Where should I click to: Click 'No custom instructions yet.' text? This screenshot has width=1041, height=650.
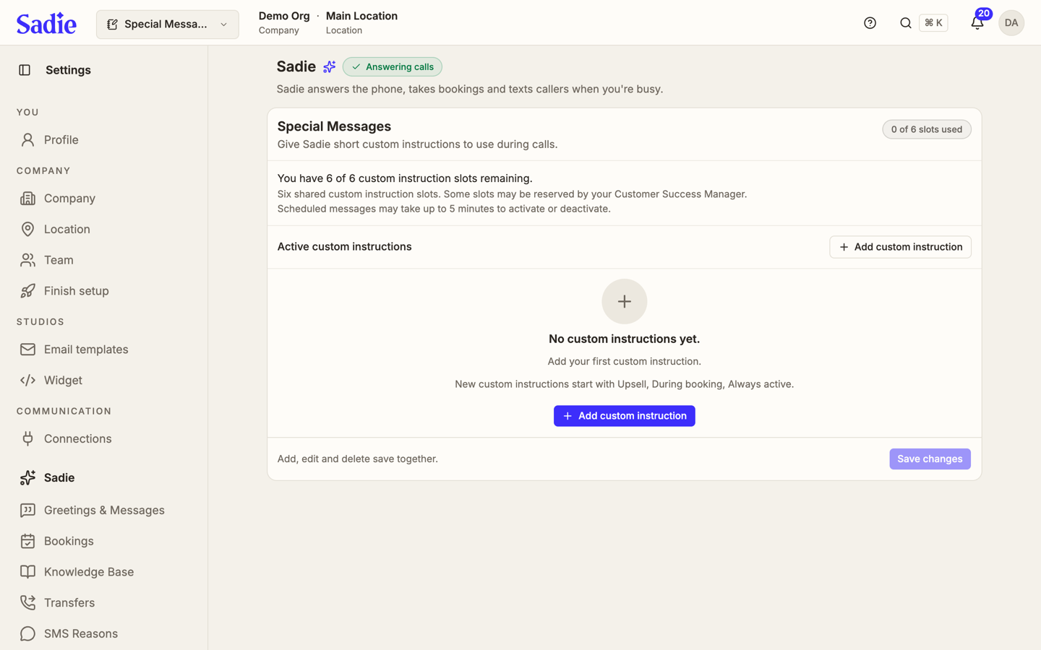(x=624, y=339)
